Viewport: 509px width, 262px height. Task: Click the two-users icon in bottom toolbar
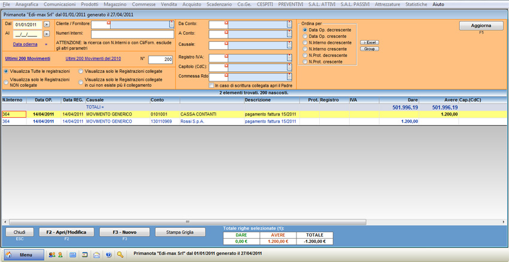(x=51, y=255)
